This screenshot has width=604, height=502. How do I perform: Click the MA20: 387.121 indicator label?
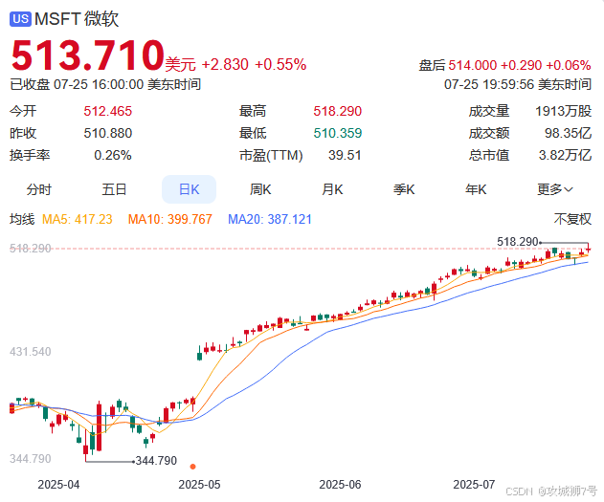point(270,219)
